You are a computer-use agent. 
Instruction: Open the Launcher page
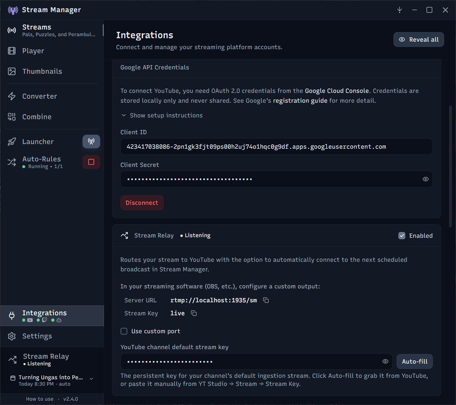38,142
